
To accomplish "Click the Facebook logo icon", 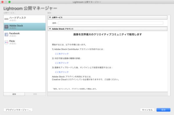I will [6, 35].
